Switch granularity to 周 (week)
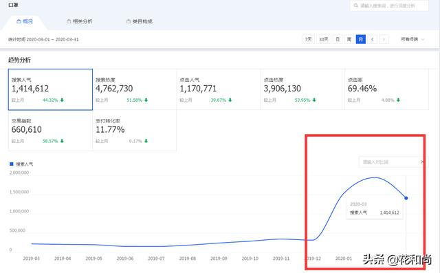Screen dimensions: 440x273 click(x=349, y=39)
